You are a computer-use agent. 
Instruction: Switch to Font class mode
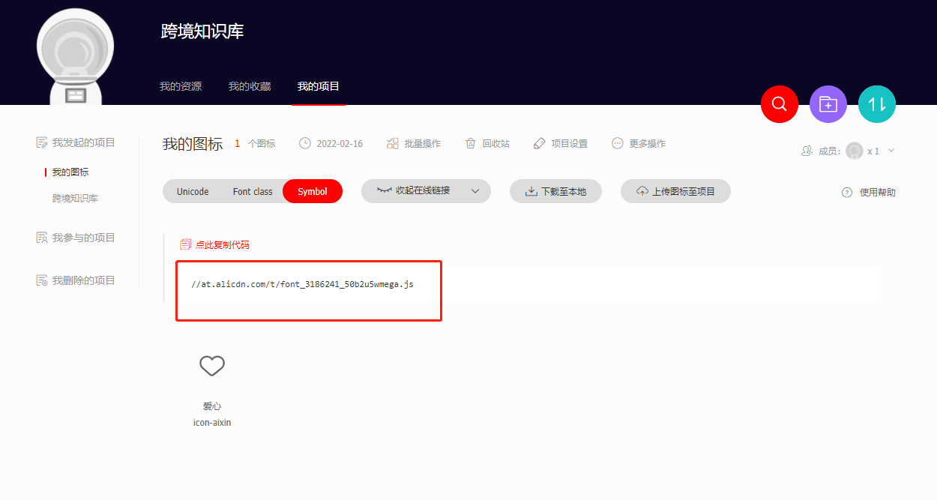click(x=253, y=191)
